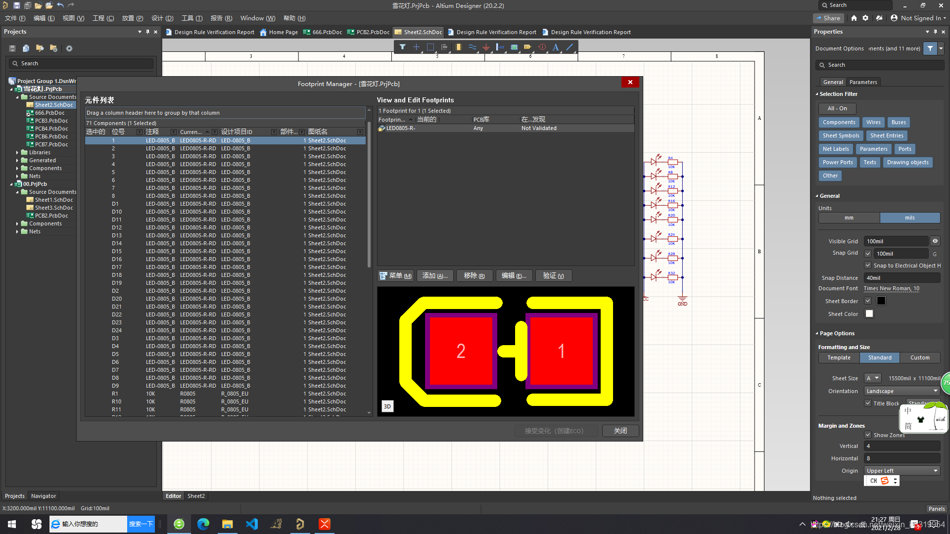950x534 pixels.
Task: Click the 添加 (A) add footprint button
Action: tap(435, 276)
